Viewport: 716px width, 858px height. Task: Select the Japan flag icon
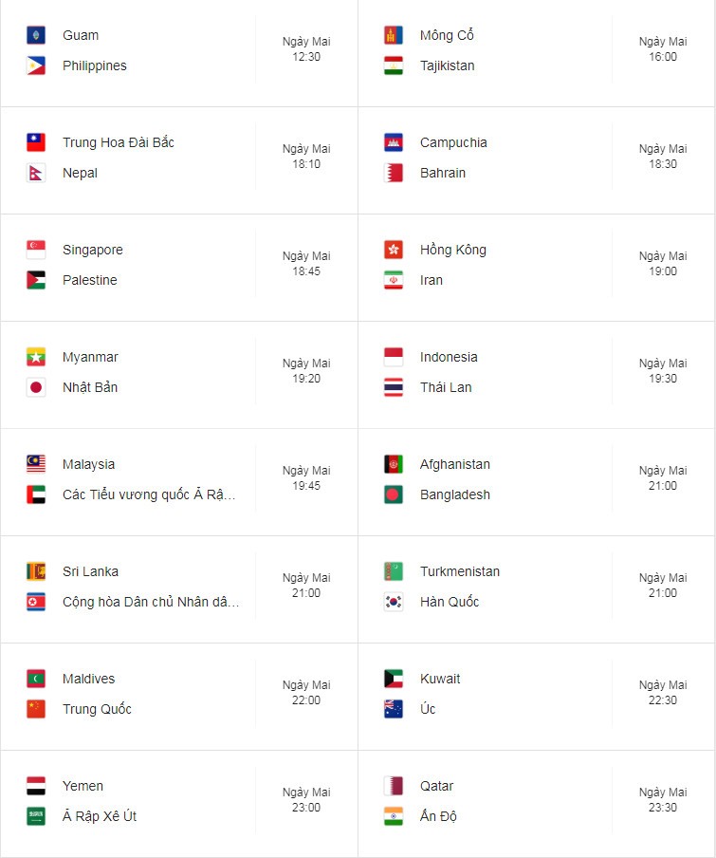click(36, 387)
